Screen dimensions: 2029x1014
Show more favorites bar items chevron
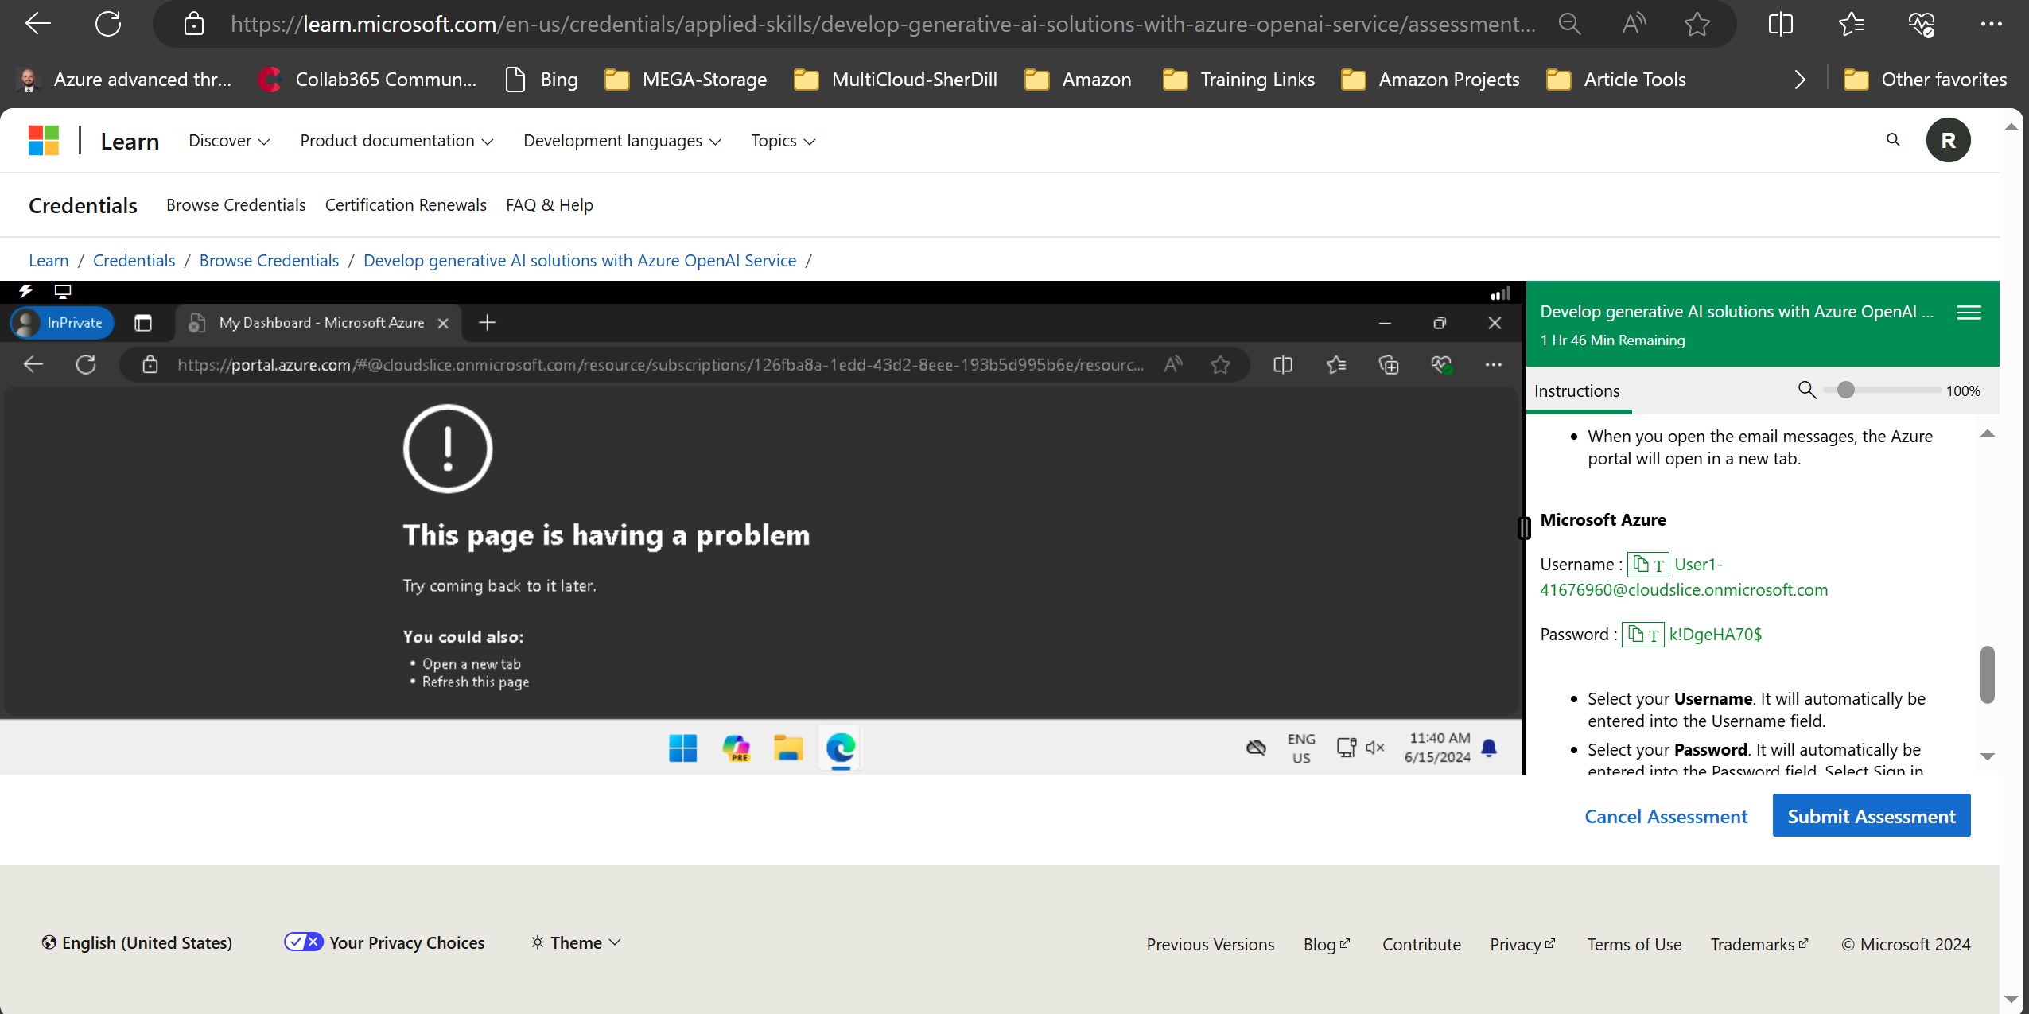point(1800,80)
